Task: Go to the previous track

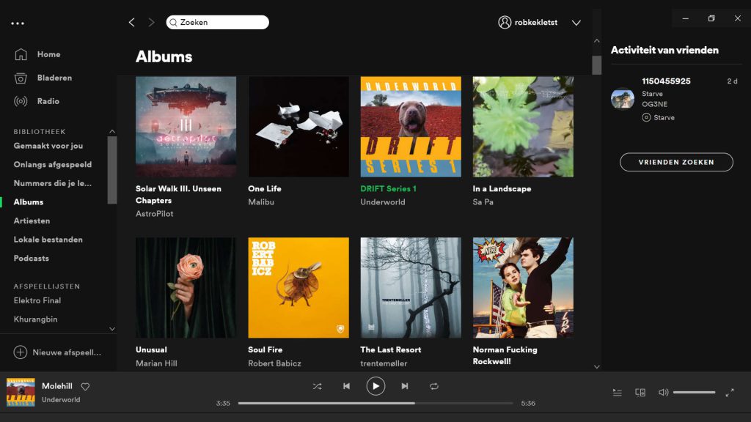Action: click(x=346, y=386)
